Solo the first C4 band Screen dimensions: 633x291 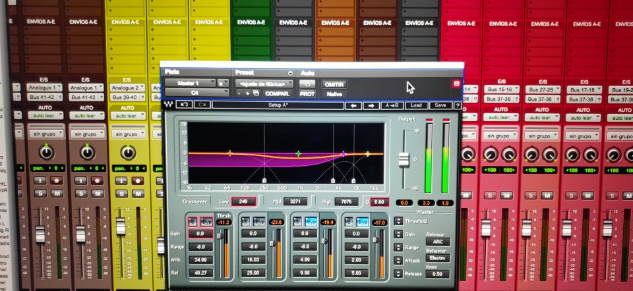coord(193,221)
